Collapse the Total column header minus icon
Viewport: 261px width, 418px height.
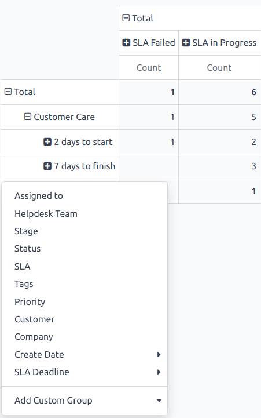tap(126, 18)
